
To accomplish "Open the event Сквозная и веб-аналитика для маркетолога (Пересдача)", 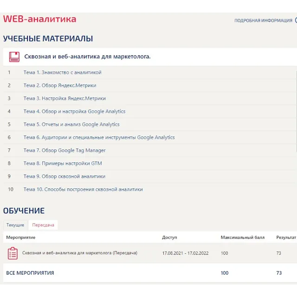I will (80, 253).
